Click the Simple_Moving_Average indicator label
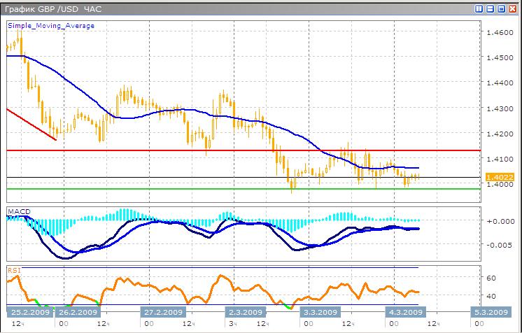The height and width of the screenshot is (333, 522). (x=51, y=26)
